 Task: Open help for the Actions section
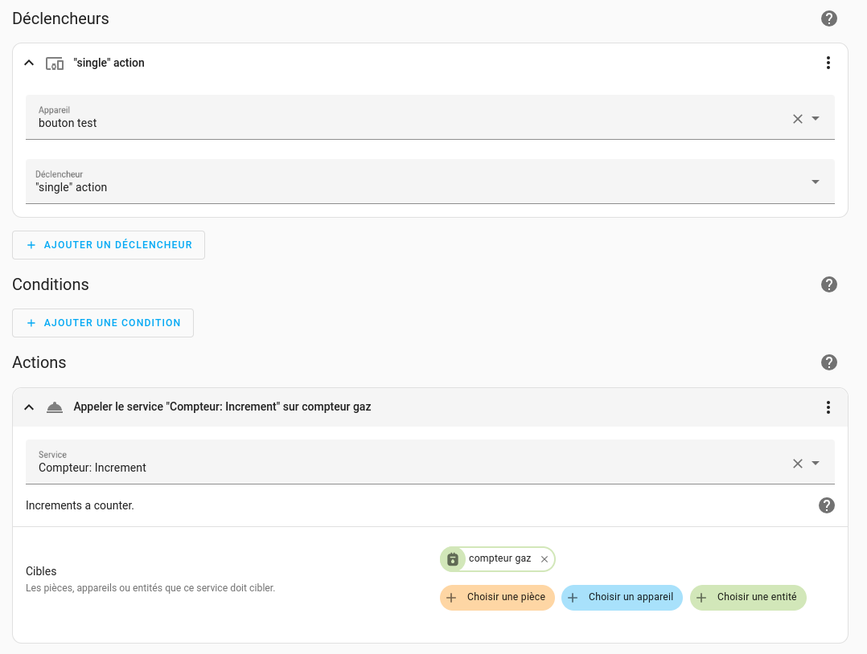[829, 362]
